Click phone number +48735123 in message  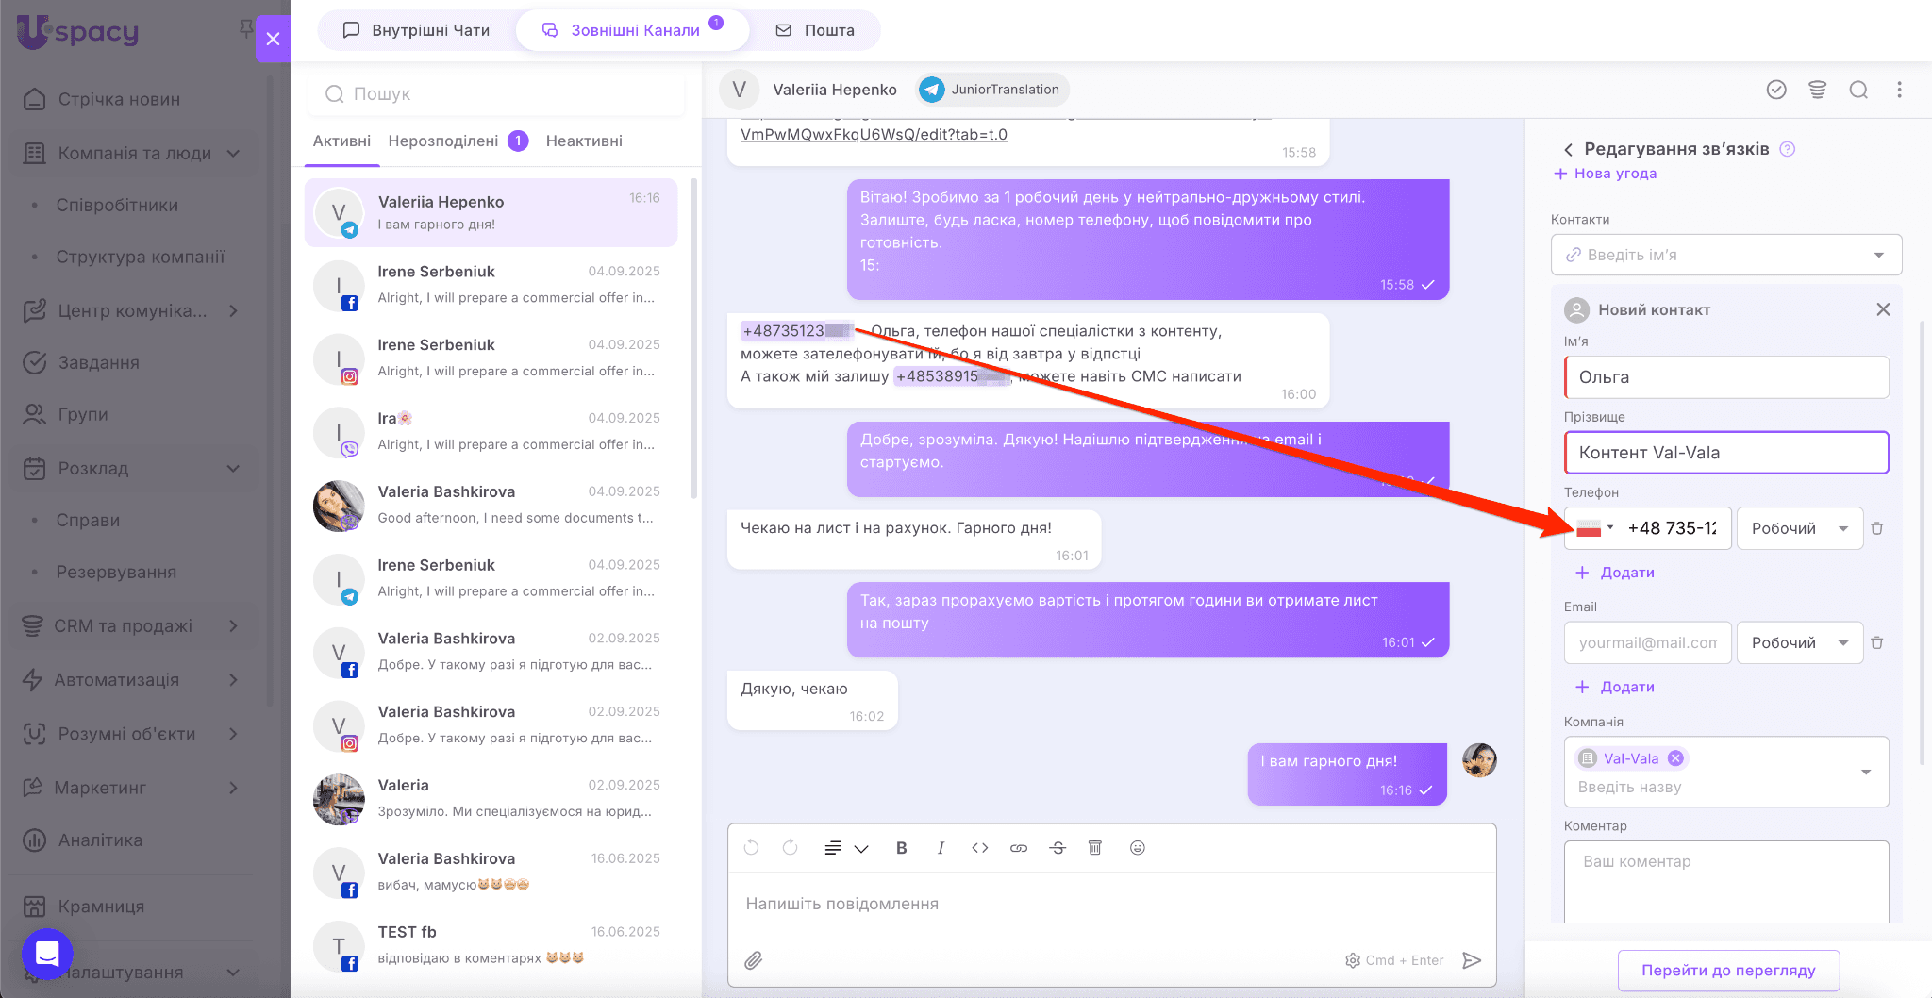pyautogui.click(x=797, y=331)
